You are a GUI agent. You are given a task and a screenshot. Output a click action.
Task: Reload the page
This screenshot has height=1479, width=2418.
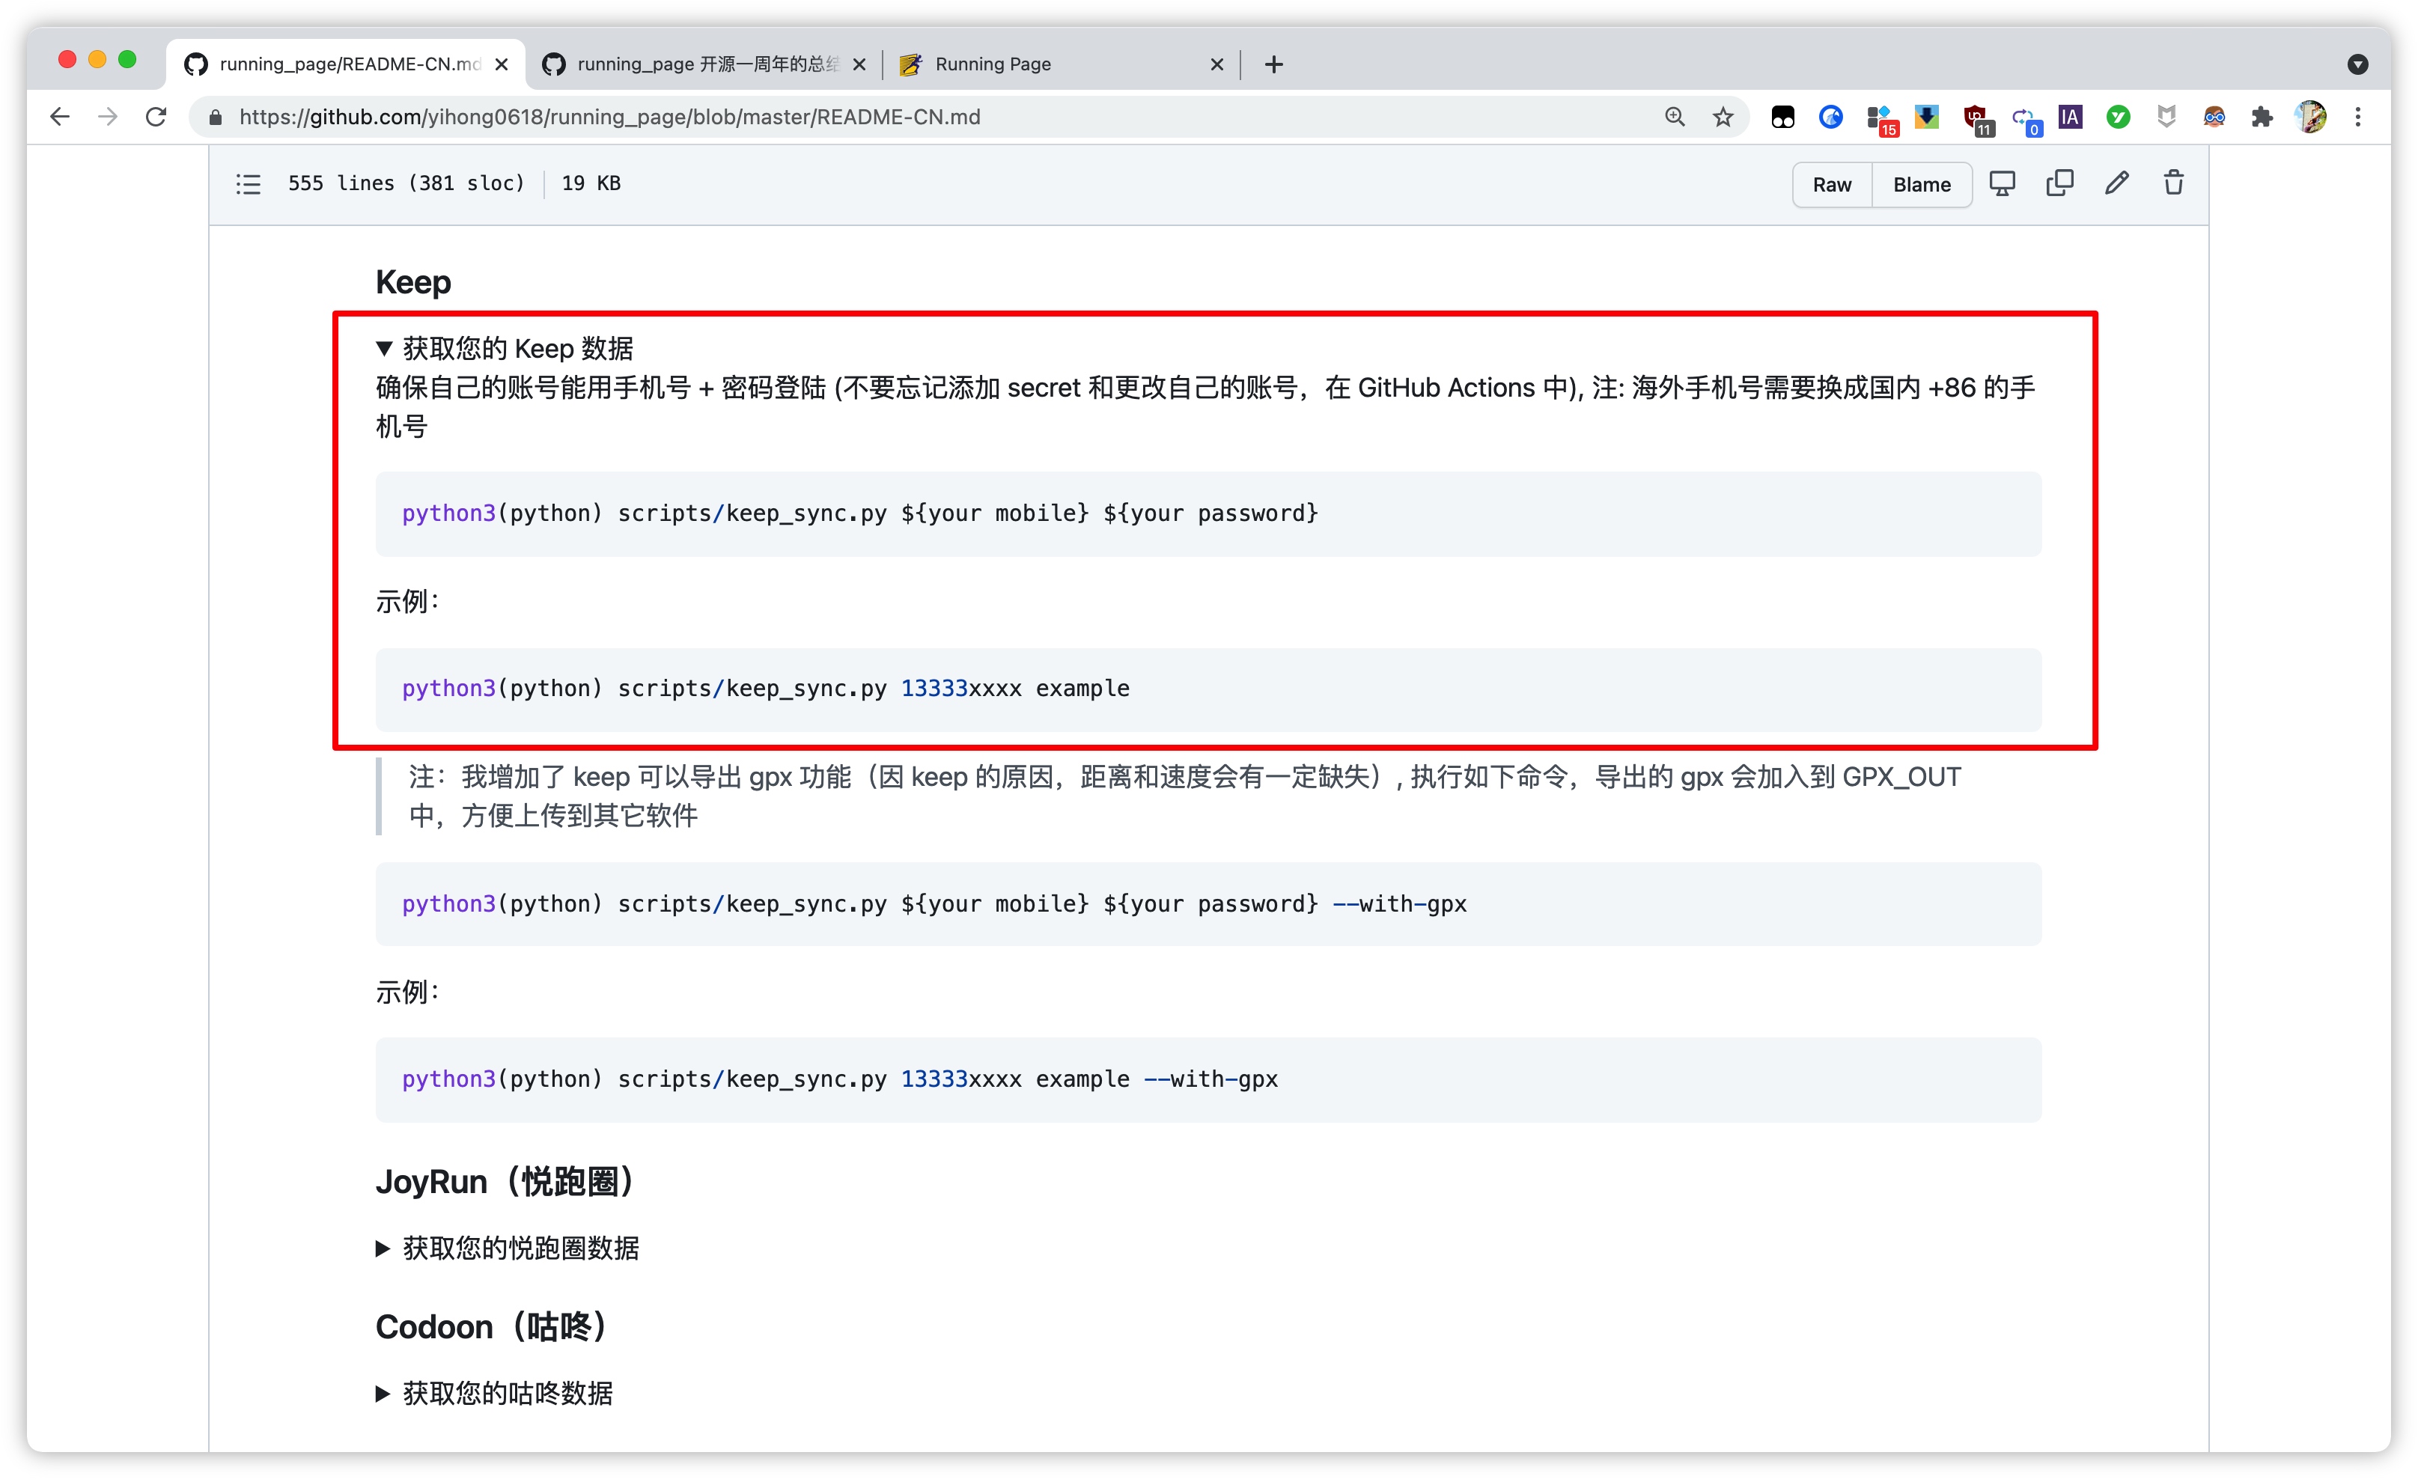[x=156, y=118]
